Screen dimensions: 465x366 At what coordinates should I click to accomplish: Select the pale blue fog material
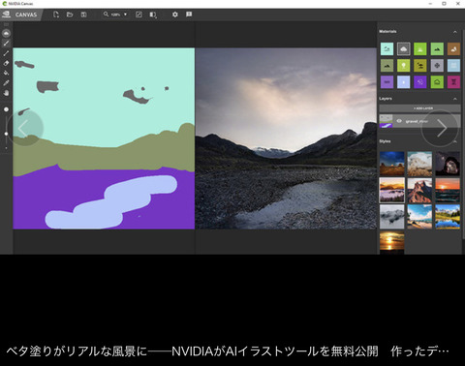[x=453, y=66]
